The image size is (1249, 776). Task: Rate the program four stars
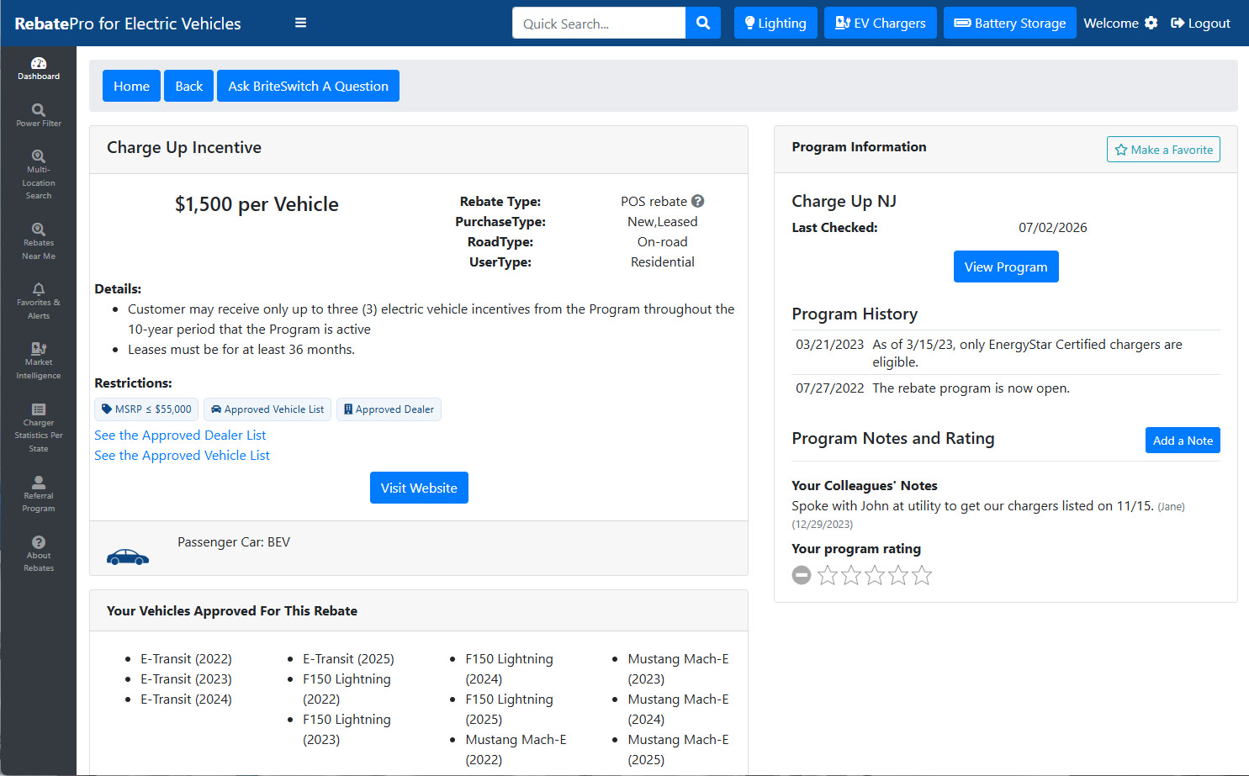point(898,575)
